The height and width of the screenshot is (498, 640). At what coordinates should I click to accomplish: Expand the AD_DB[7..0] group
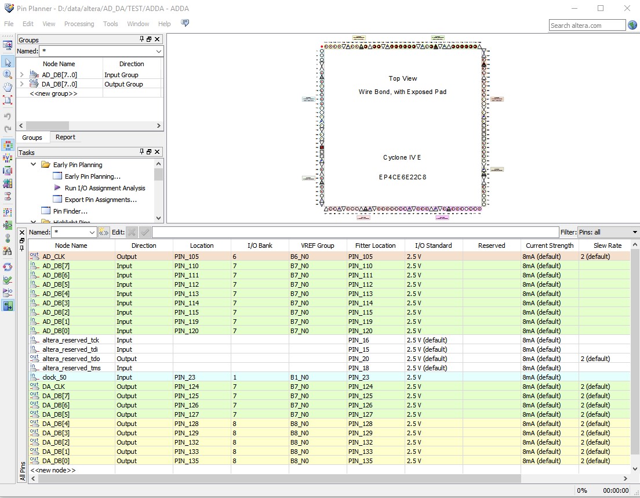[21, 75]
